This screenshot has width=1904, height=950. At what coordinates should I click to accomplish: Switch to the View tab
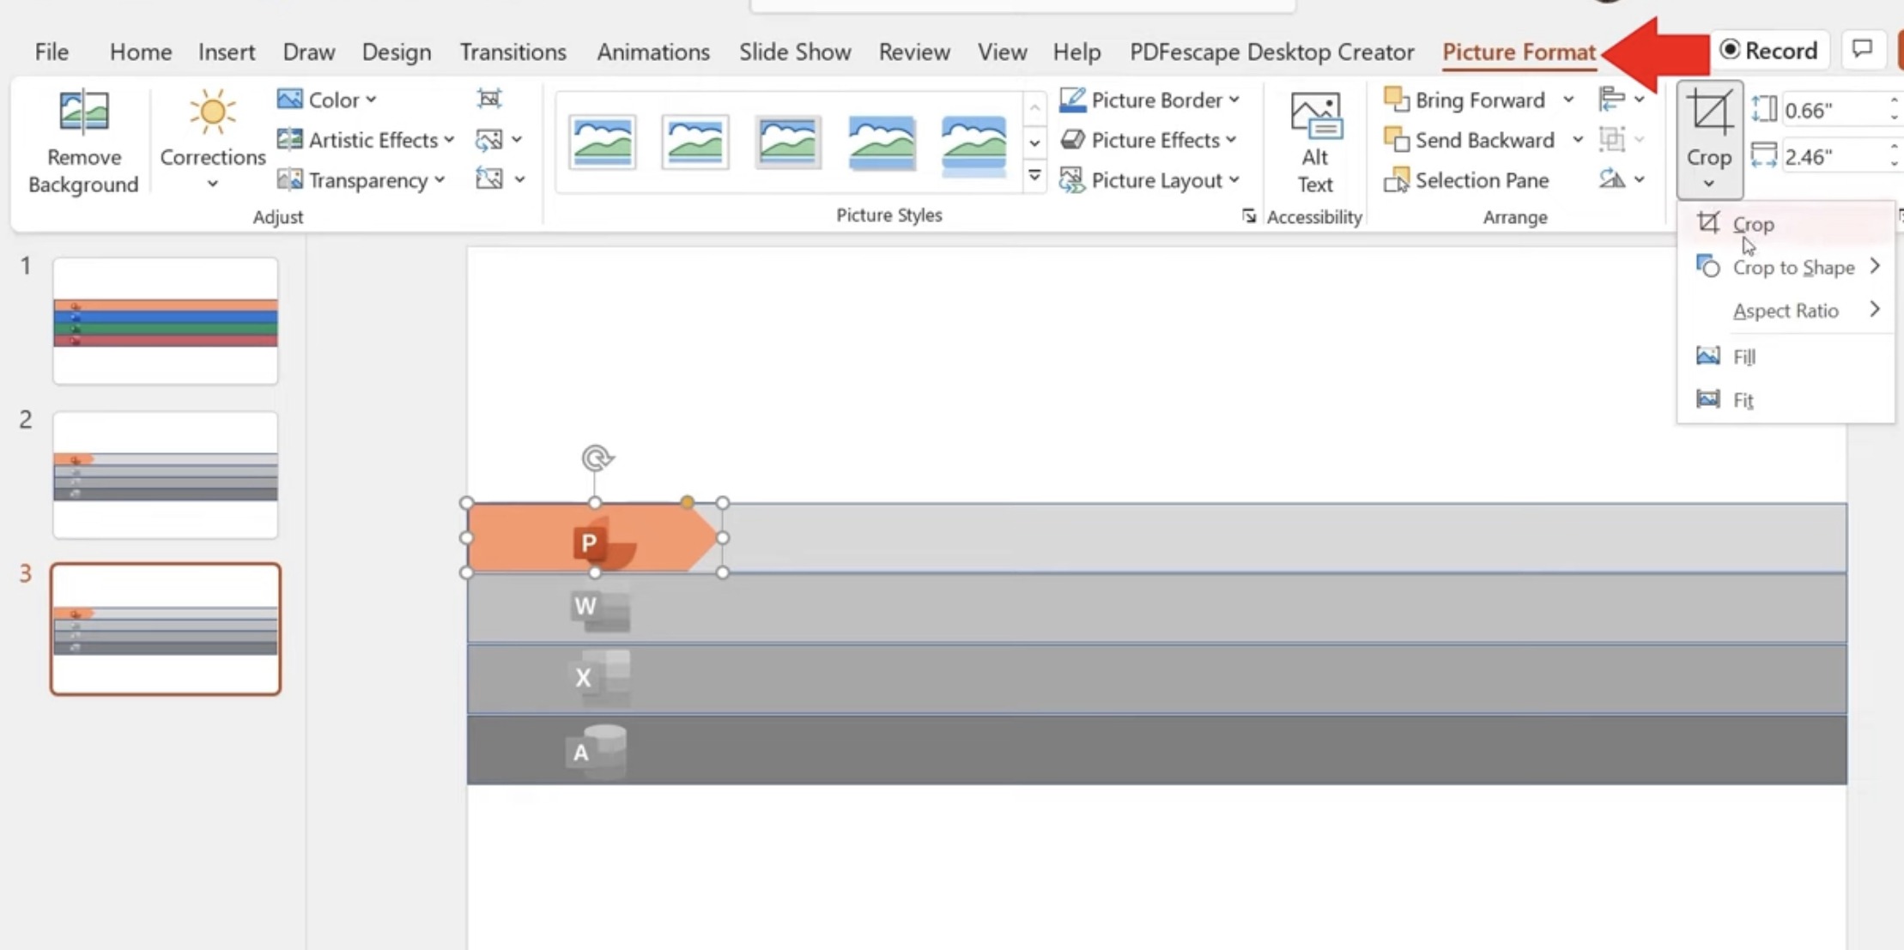point(1002,51)
